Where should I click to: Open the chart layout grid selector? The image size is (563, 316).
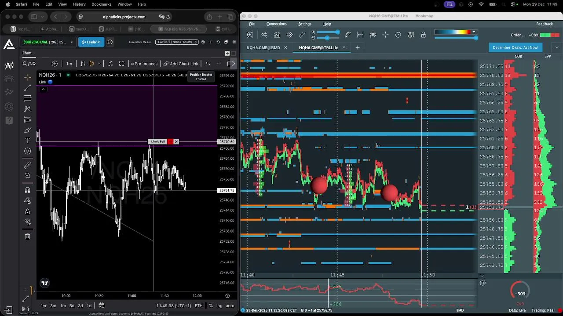[121, 64]
